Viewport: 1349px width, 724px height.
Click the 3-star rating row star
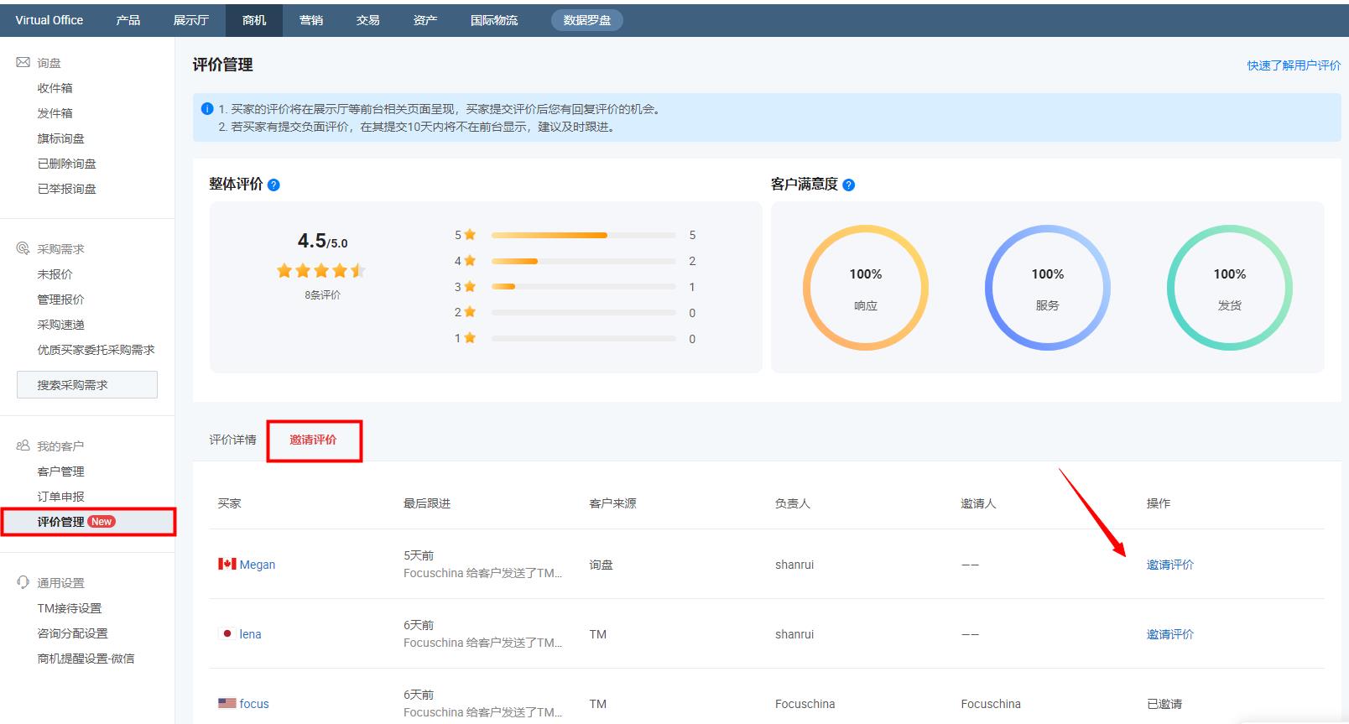470,287
